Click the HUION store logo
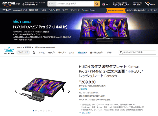 pyautogui.click(x=9, y=51)
